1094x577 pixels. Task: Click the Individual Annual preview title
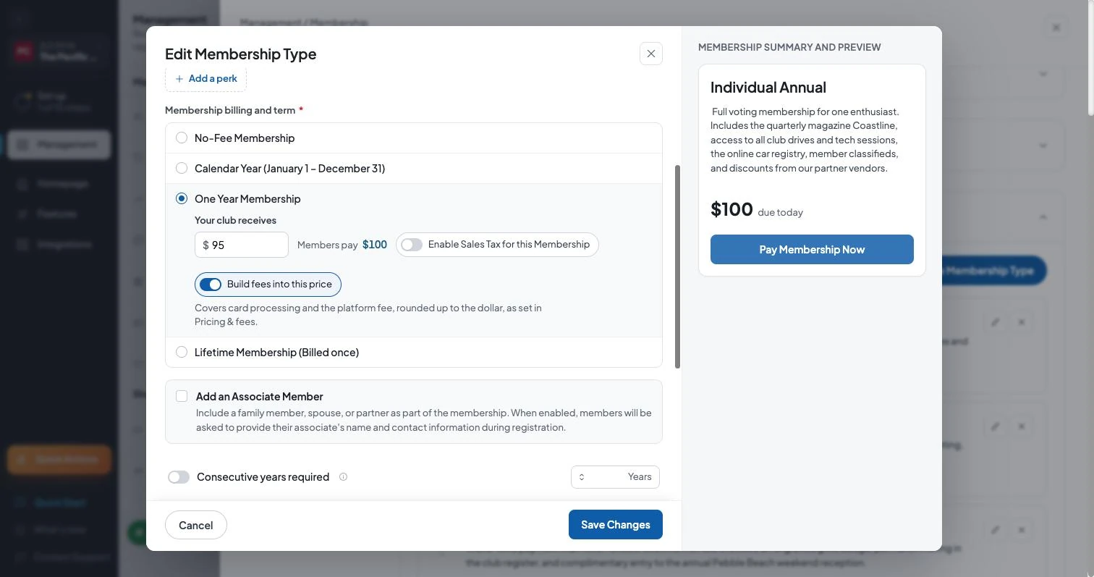pos(768,88)
